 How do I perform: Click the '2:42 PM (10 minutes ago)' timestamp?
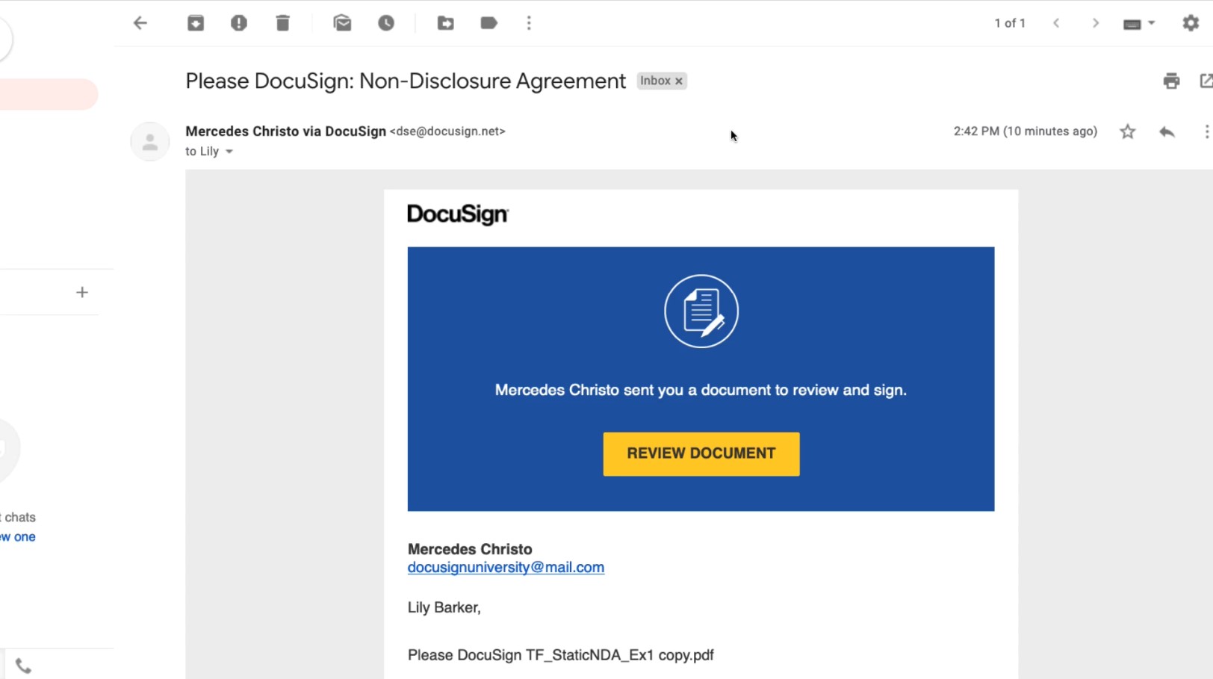tap(1026, 131)
